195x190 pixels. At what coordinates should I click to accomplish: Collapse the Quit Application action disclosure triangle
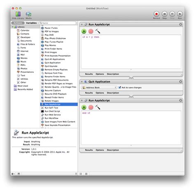tap(82, 82)
